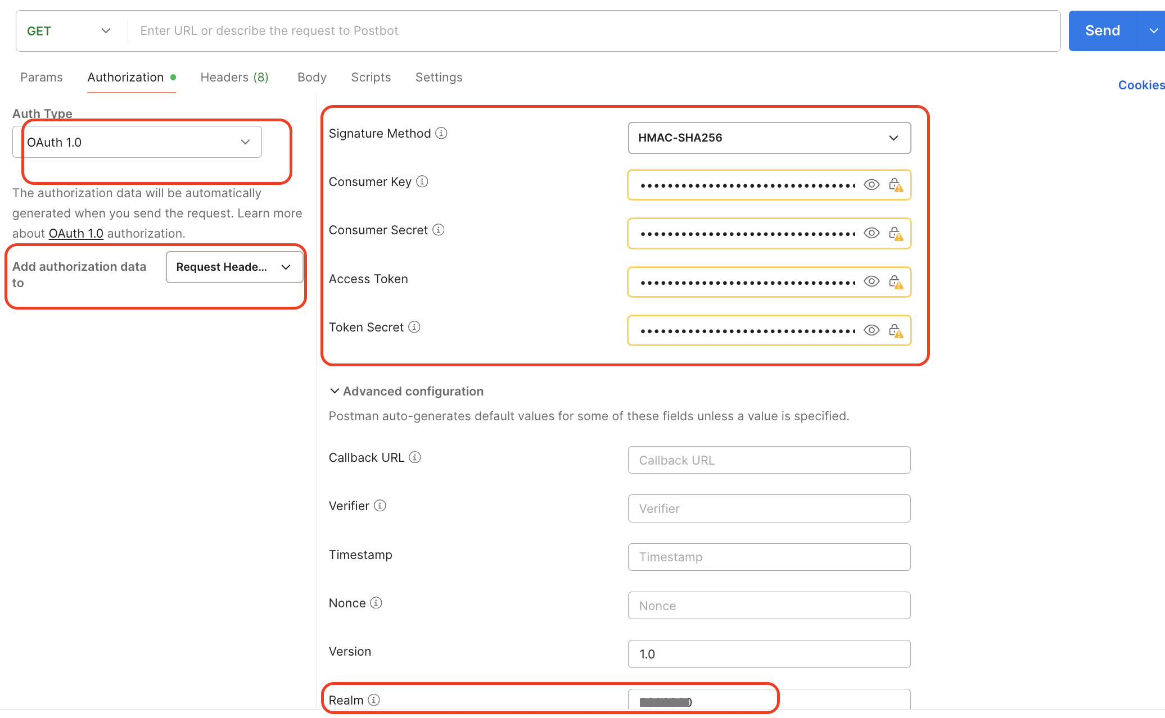Image resolution: width=1165 pixels, height=718 pixels.
Task: Click the Consumer Secret info icon
Action: [x=439, y=230]
